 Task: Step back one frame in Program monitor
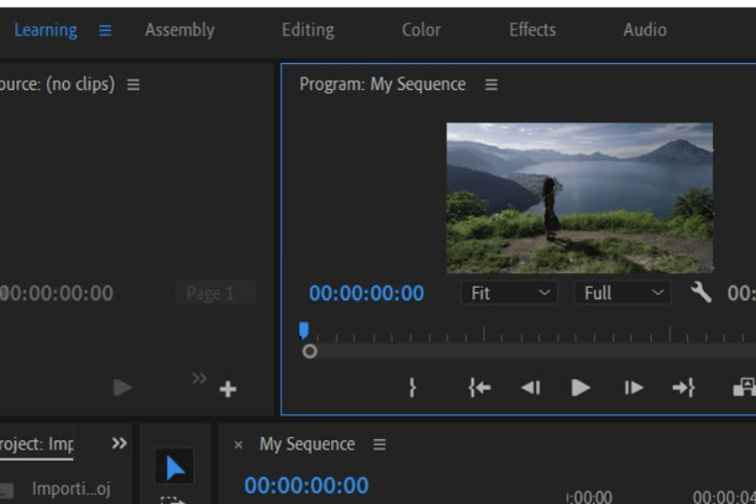(530, 387)
